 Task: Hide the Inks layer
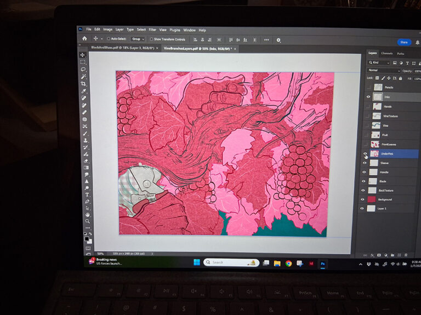point(368,97)
